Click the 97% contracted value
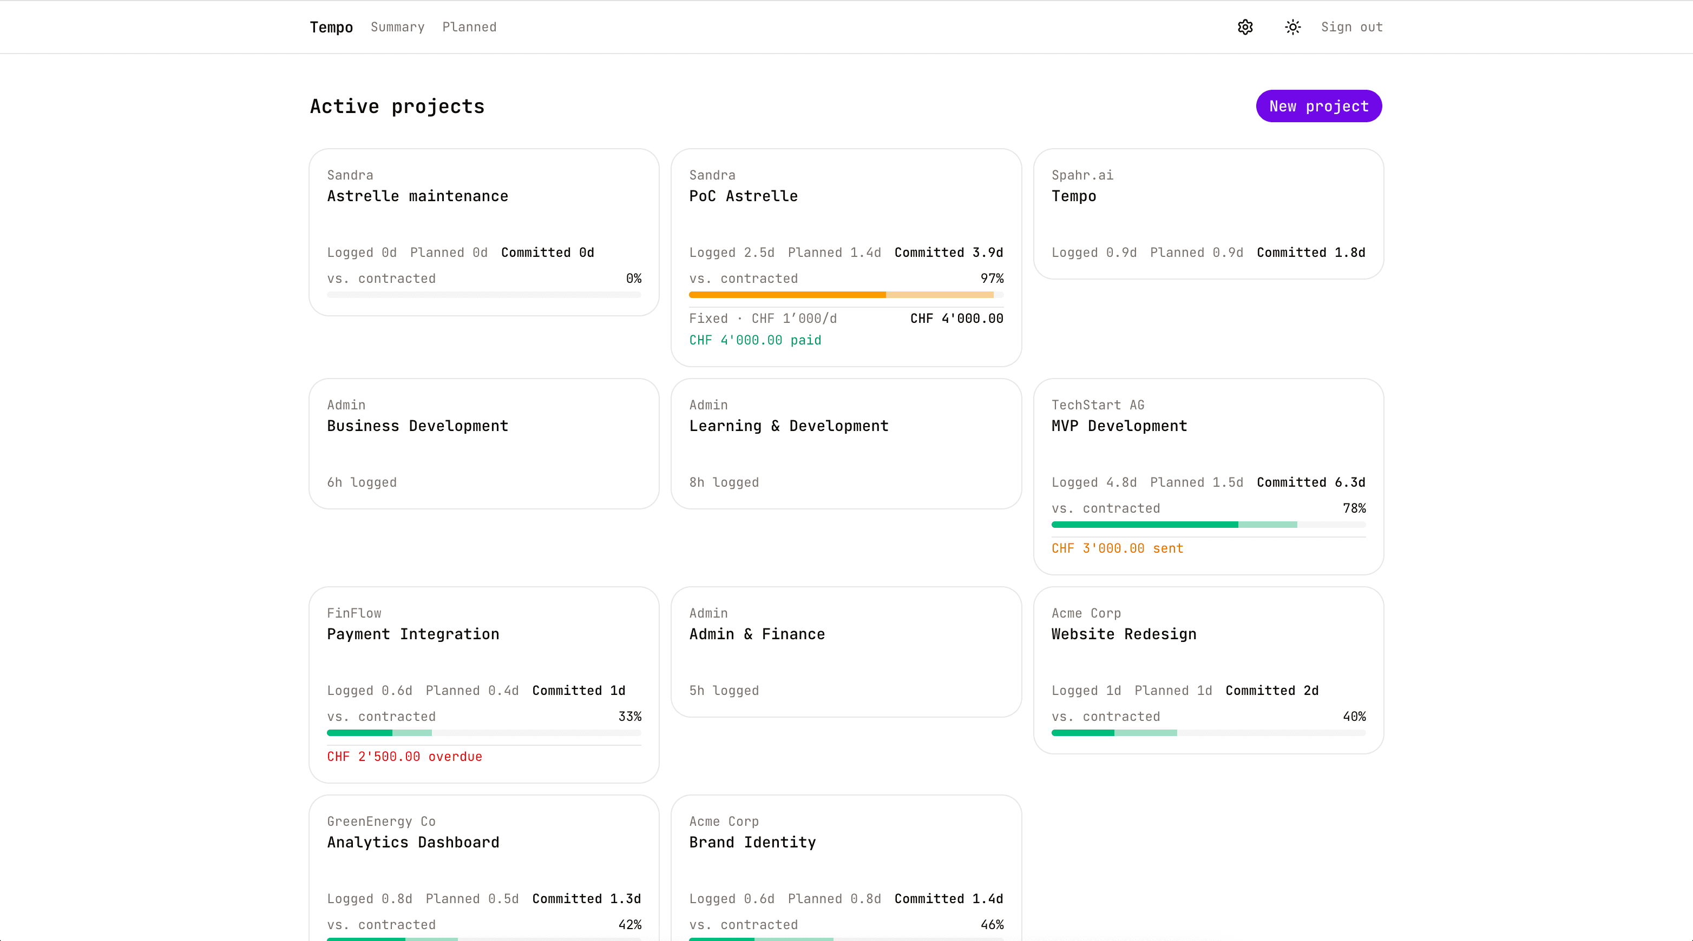Screen dimensions: 1693x941 [992, 279]
